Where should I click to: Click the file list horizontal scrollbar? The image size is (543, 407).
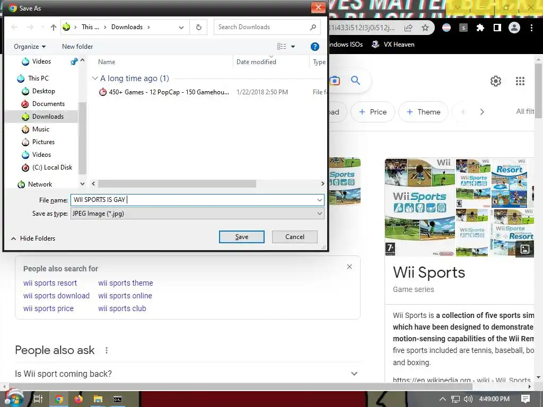tap(177, 184)
